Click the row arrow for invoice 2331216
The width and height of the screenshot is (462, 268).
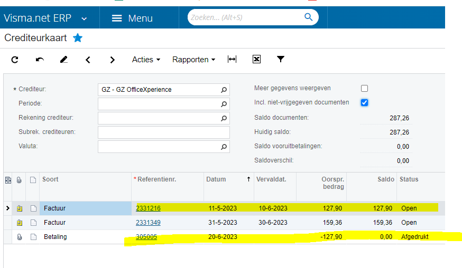[8, 208]
